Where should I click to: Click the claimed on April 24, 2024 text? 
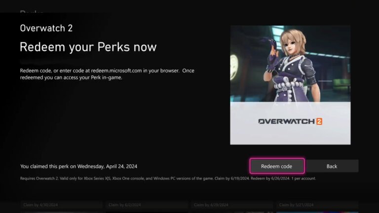[x=79, y=166]
